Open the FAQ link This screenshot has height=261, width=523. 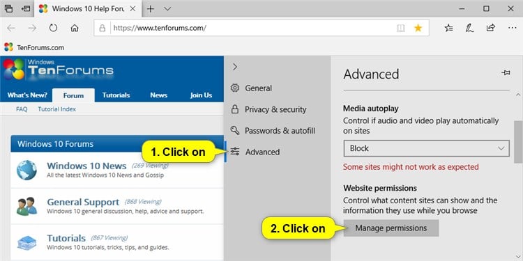coord(22,109)
